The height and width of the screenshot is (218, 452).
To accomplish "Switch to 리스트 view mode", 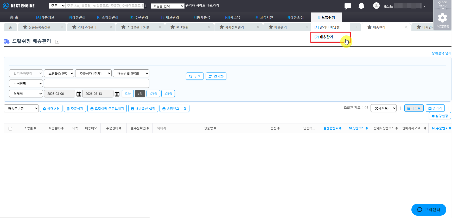I will [414, 108].
